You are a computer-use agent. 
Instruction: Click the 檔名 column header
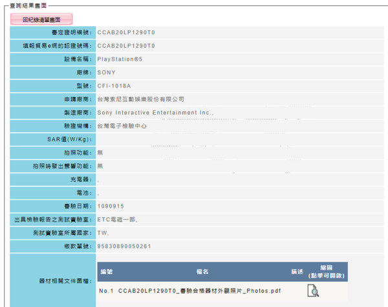click(x=201, y=272)
